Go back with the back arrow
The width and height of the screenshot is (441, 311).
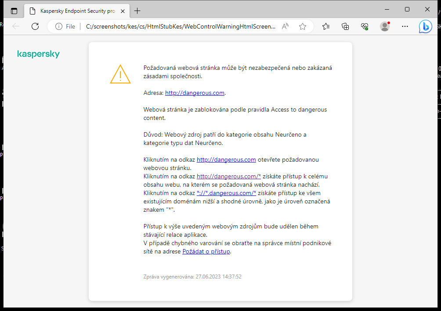[x=16, y=26]
